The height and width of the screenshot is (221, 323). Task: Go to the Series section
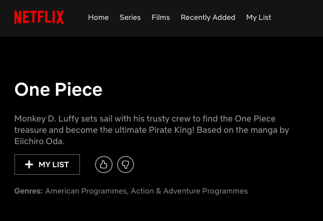click(x=130, y=18)
